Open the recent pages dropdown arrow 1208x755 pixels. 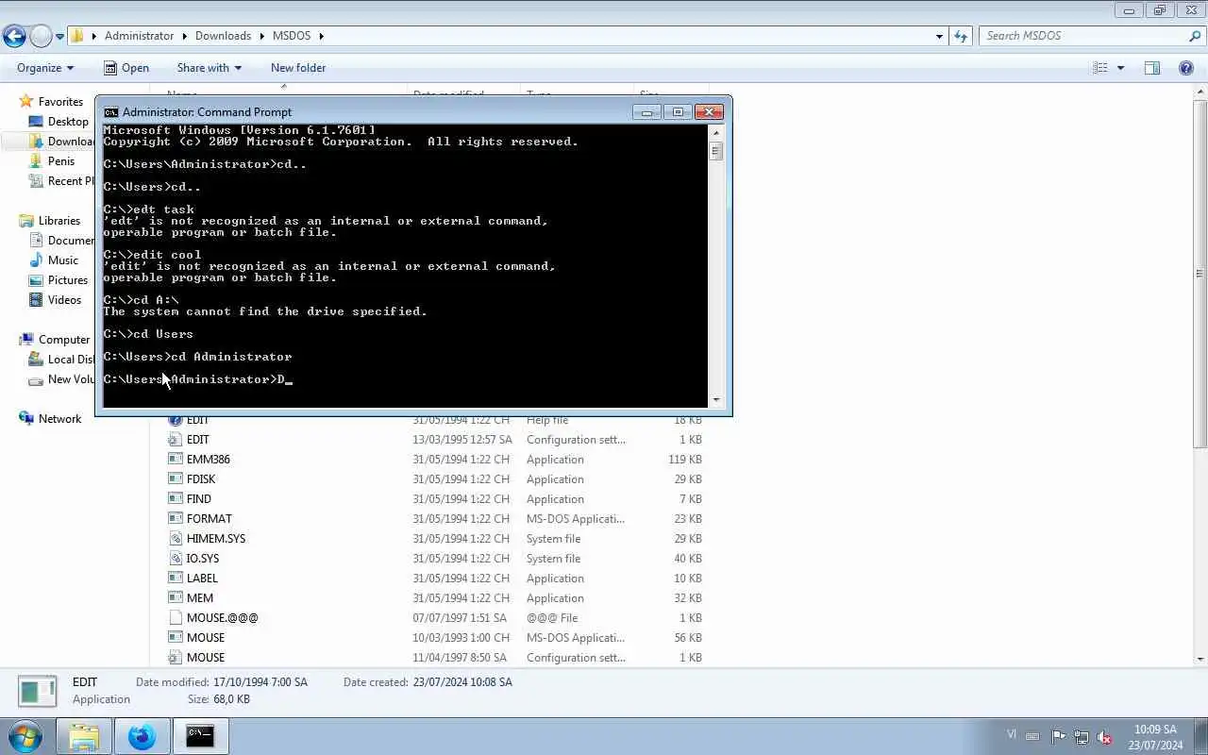59,37
